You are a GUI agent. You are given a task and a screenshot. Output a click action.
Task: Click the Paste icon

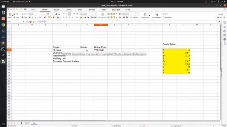pos(10,14)
